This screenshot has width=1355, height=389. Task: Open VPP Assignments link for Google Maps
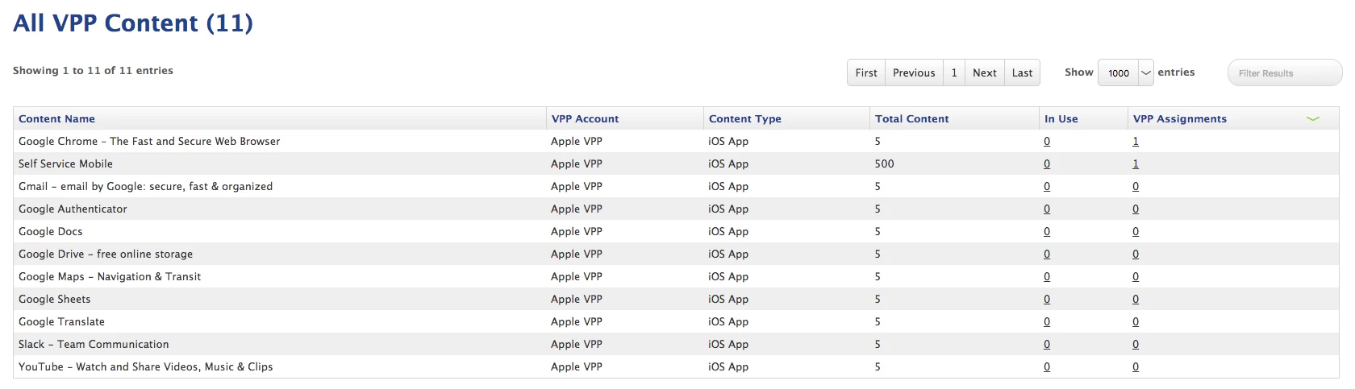point(1136,276)
